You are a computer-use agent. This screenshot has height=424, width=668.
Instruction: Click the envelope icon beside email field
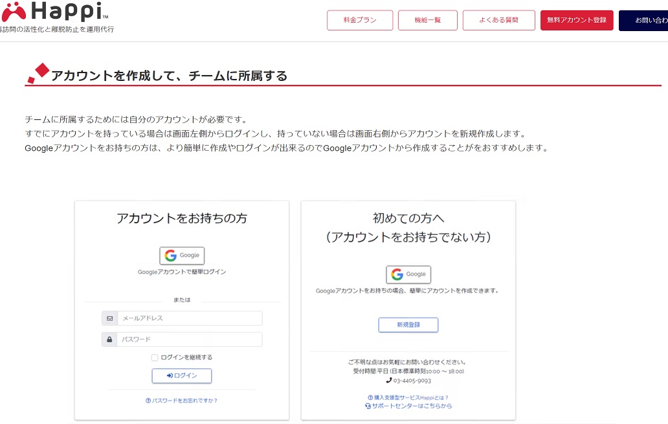(x=109, y=318)
